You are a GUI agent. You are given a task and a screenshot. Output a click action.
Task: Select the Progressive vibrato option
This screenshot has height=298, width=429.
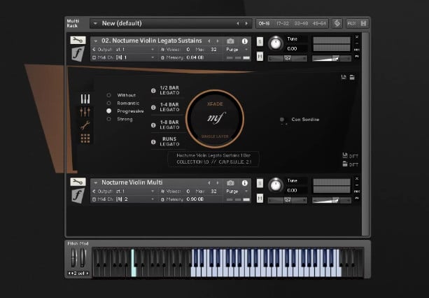click(109, 111)
